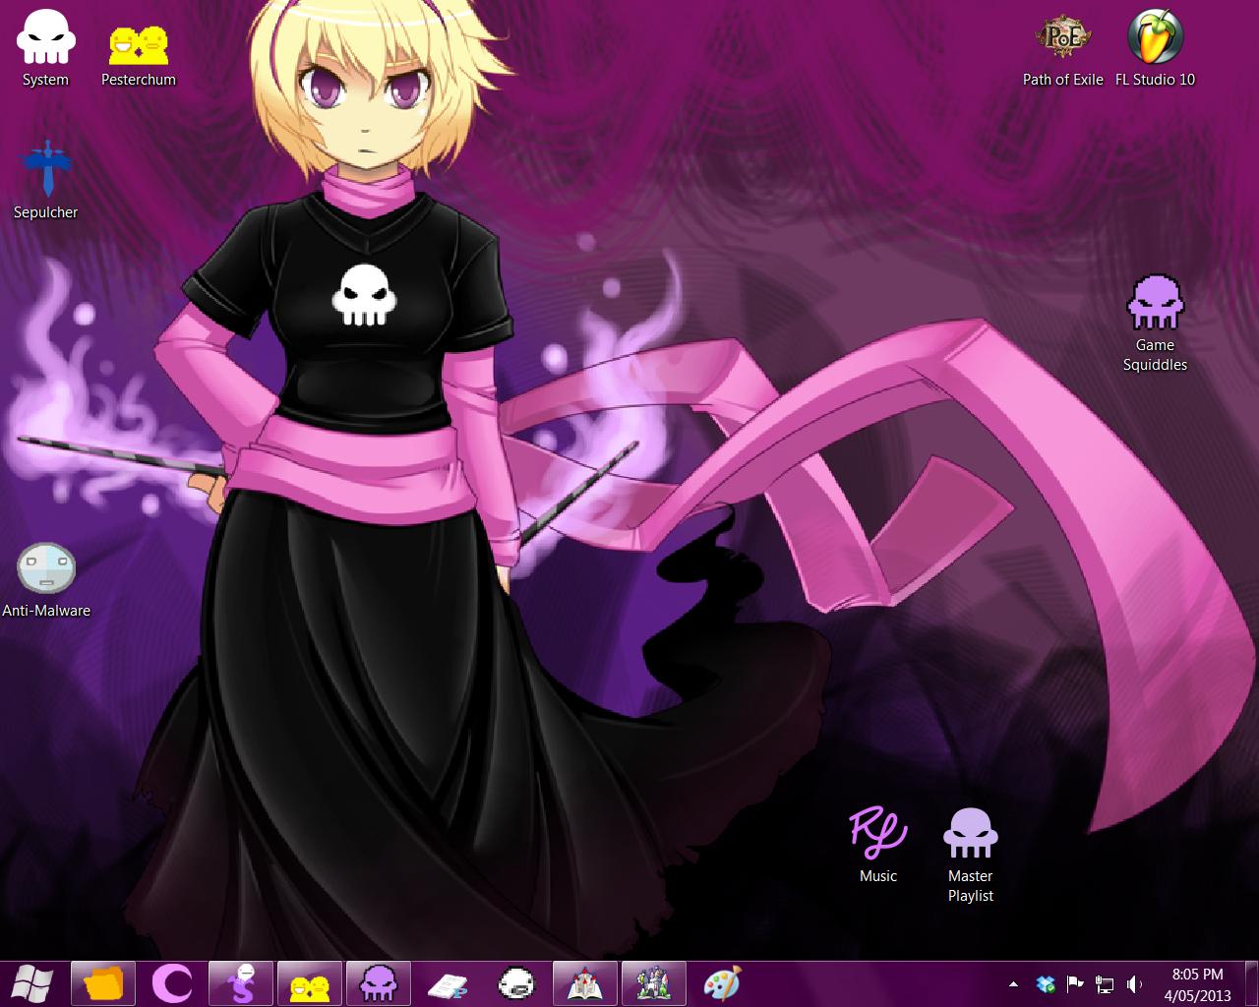Image resolution: width=1259 pixels, height=1007 pixels.
Task: Click the castle on book taskbar icon
Action: (x=585, y=982)
